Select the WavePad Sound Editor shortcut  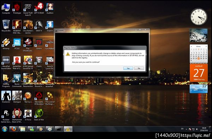[6, 62]
